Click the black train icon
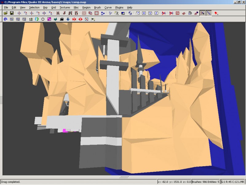This screenshot has width=246, height=185. click(x=62, y=19)
